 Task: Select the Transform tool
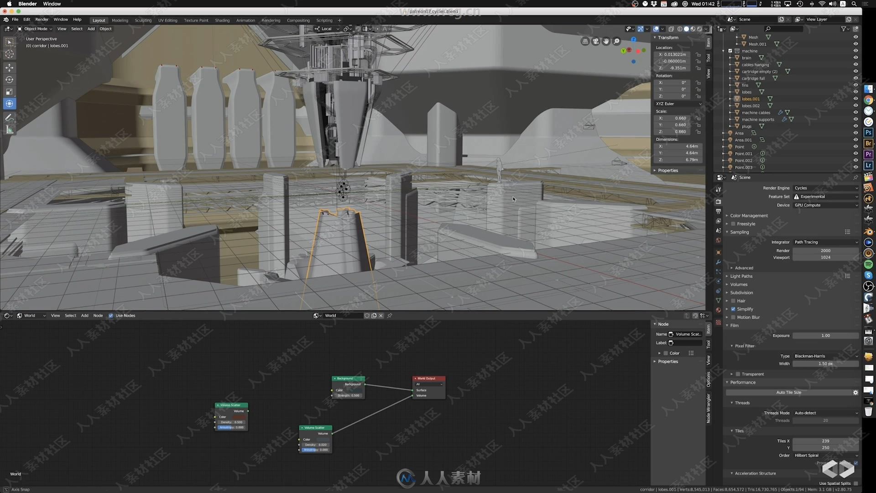[x=9, y=104]
